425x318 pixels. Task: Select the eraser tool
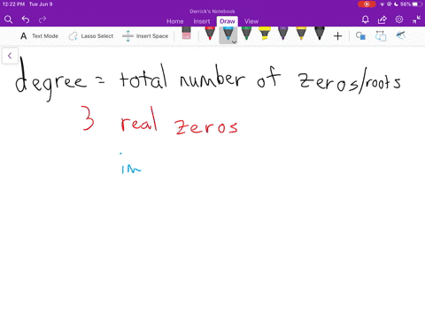click(x=186, y=33)
